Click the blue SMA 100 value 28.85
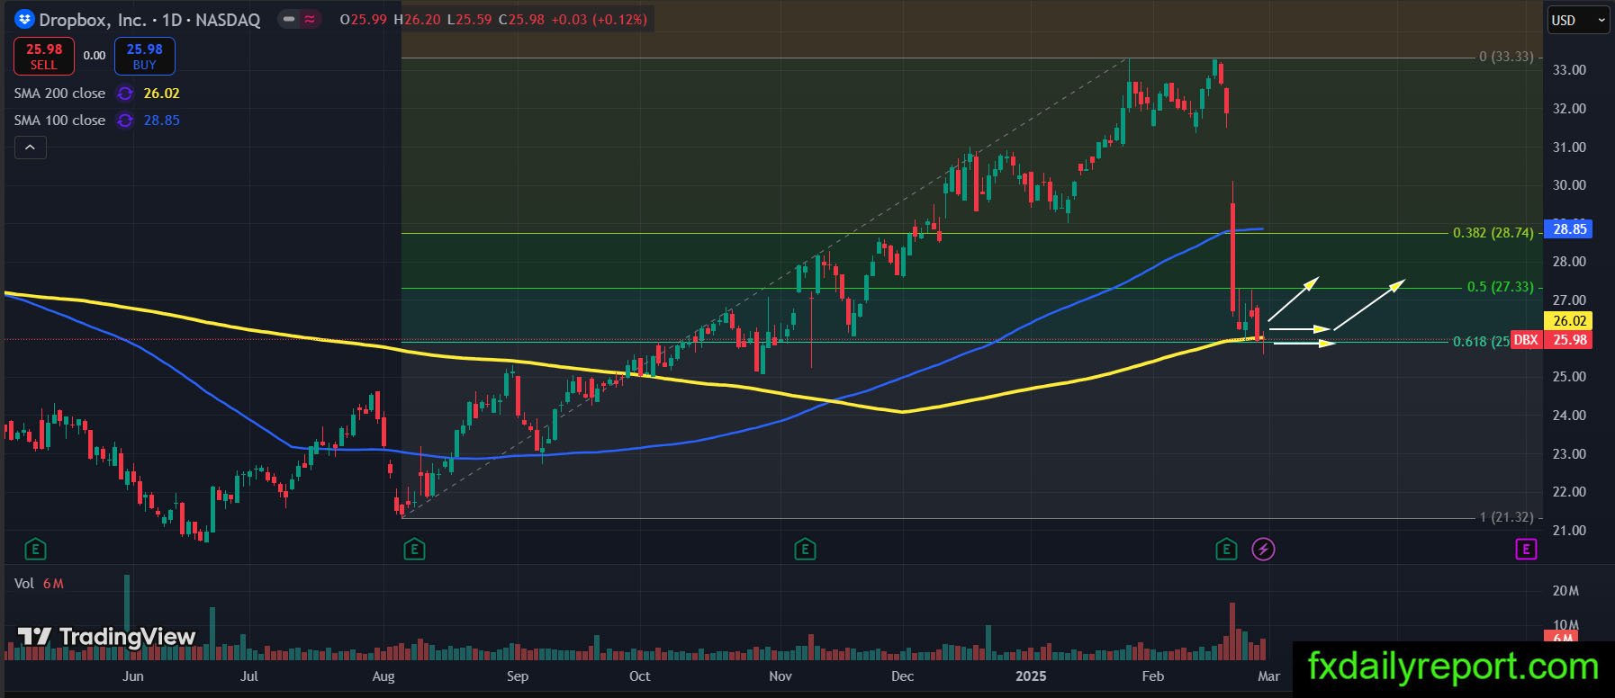 point(162,121)
